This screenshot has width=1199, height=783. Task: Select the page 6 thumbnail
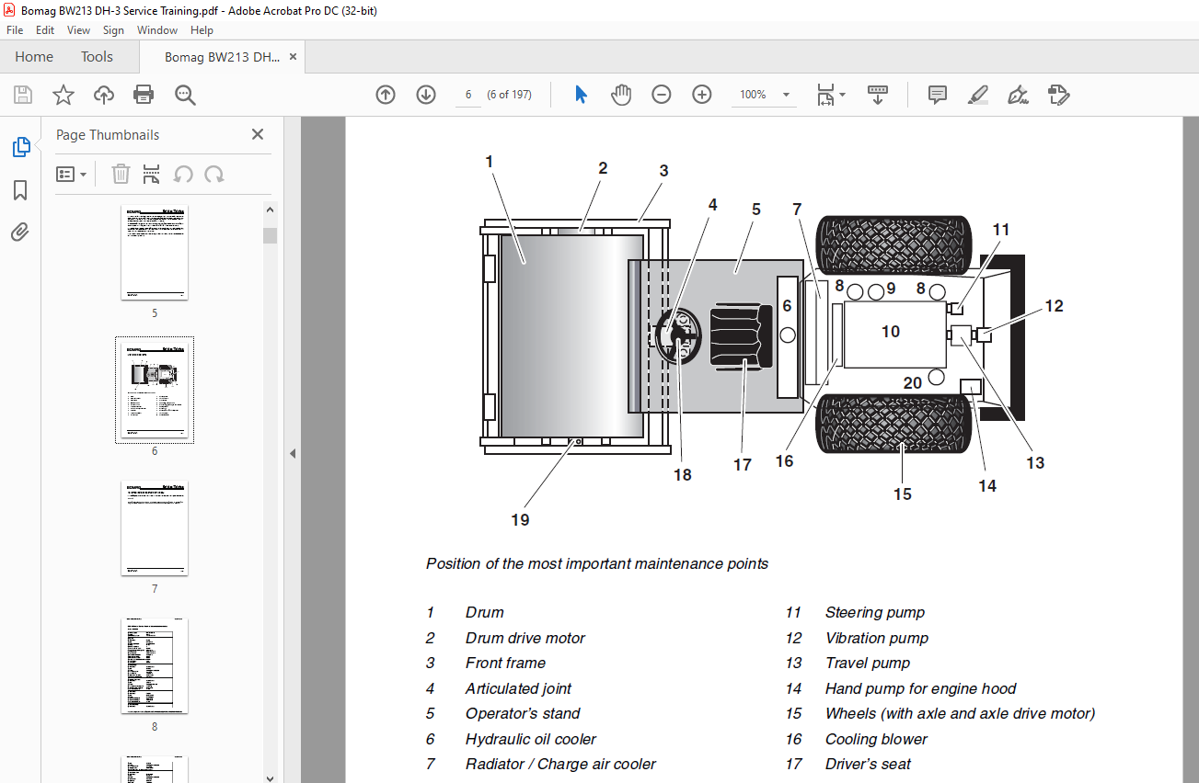(x=155, y=390)
